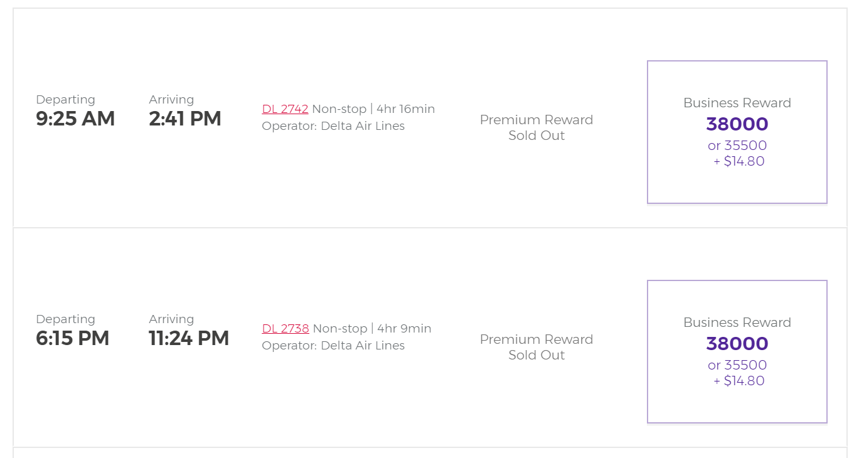The width and height of the screenshot is (859, 458).
Task: Click the 6:15 PM departing time
Action: coord(73,338)
